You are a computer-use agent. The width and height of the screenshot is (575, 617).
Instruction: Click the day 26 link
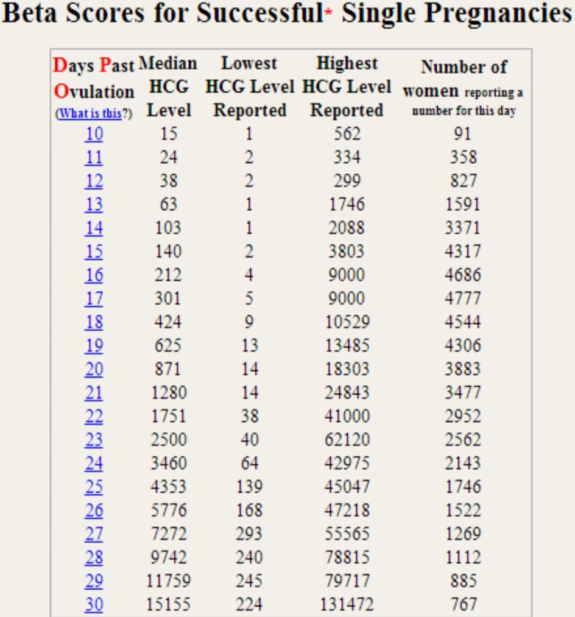pyautogui.click(x=94, y=510)
